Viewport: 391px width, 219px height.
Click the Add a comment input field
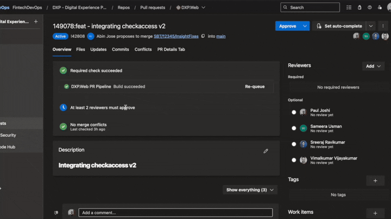(175, 213)
